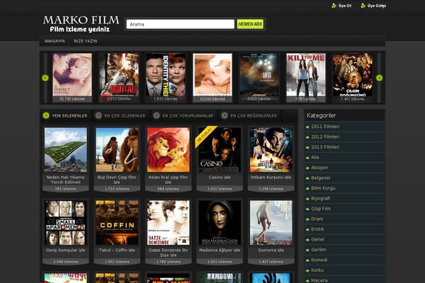Open the Aksiyon category

click(319, 168)
